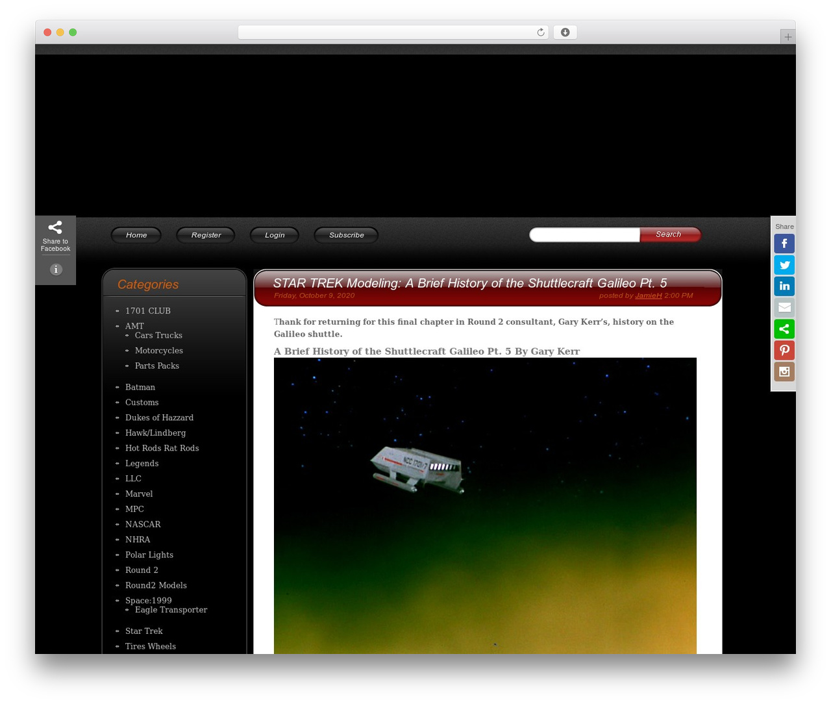
Task: Open the JamieH author link
Action: [x=649, y=295]
